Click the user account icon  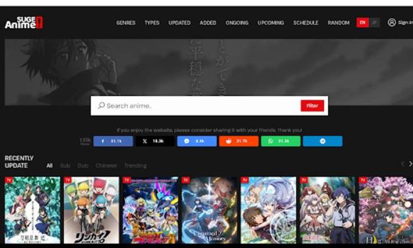[x=391, y=23]
